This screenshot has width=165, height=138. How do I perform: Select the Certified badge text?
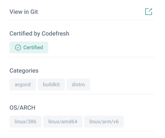(x=33, y=47)
